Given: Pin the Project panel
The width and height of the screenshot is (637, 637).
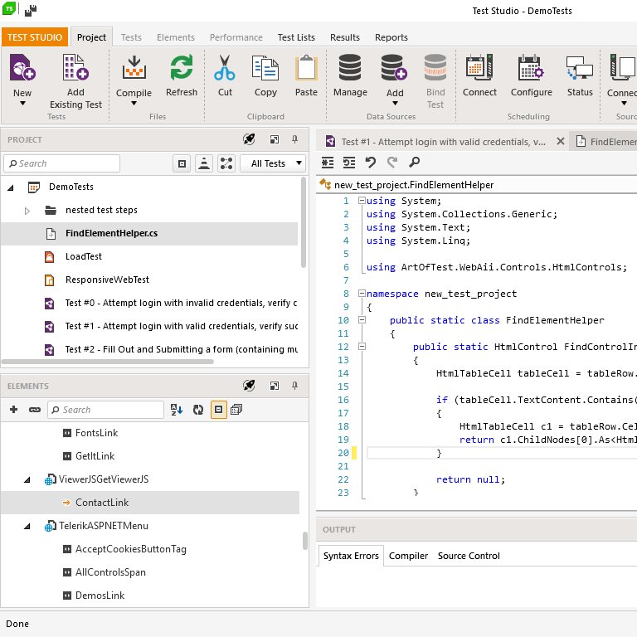Looking at the screenshot, I should coord(295,139).
